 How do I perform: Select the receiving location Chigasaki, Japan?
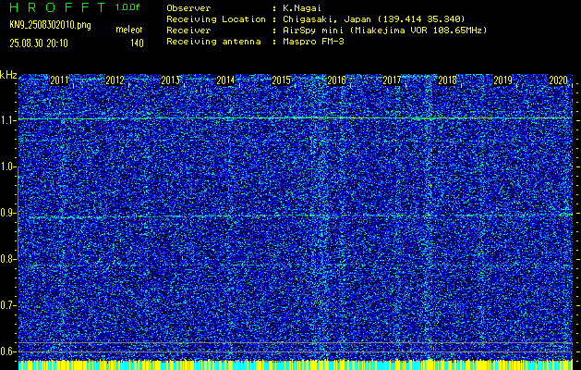click(x=327, y=19)
